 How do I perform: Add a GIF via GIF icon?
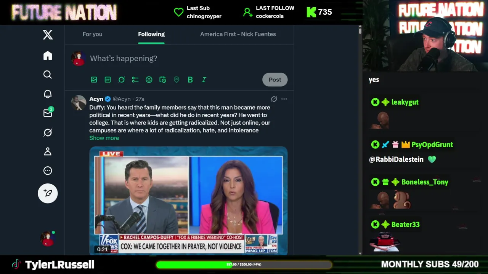coord(108,80)
